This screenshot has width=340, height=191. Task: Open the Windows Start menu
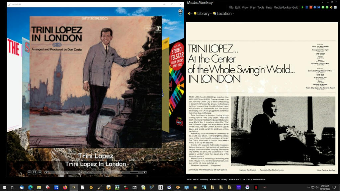[x=4, y=187]
